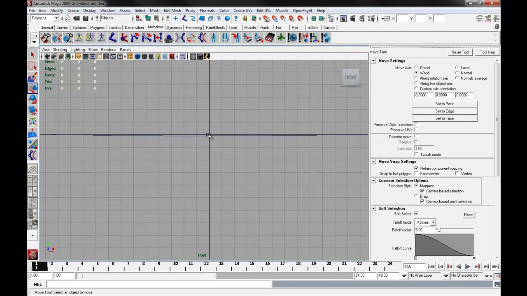Viewport: 527px width, 296px height.
Task: Collapse the Move Settings section
Action: [x=373, y=61]
